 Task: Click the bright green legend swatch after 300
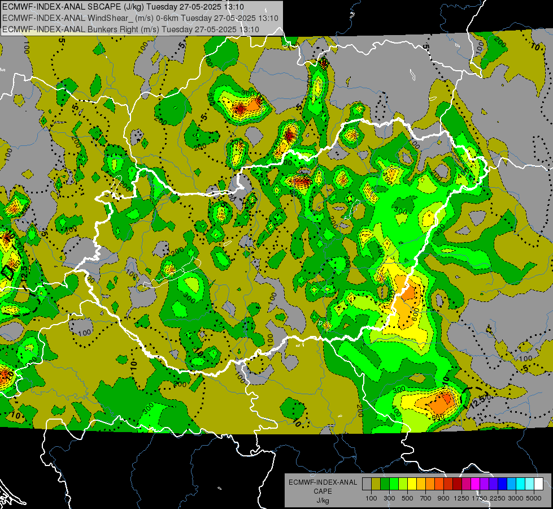(x=394, y=484)
